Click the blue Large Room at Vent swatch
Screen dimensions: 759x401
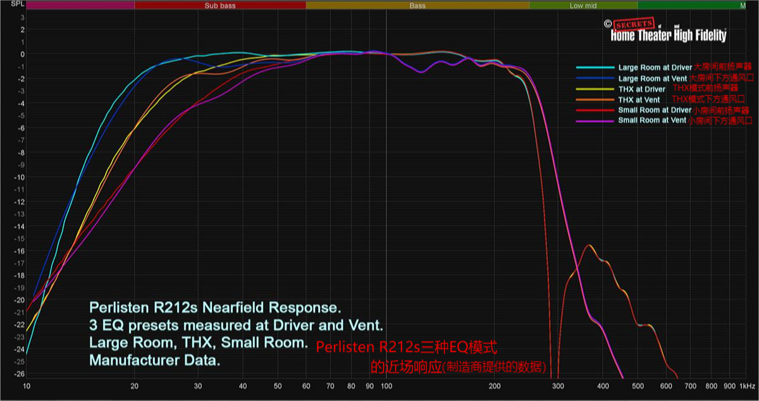(x=595, y=78)
